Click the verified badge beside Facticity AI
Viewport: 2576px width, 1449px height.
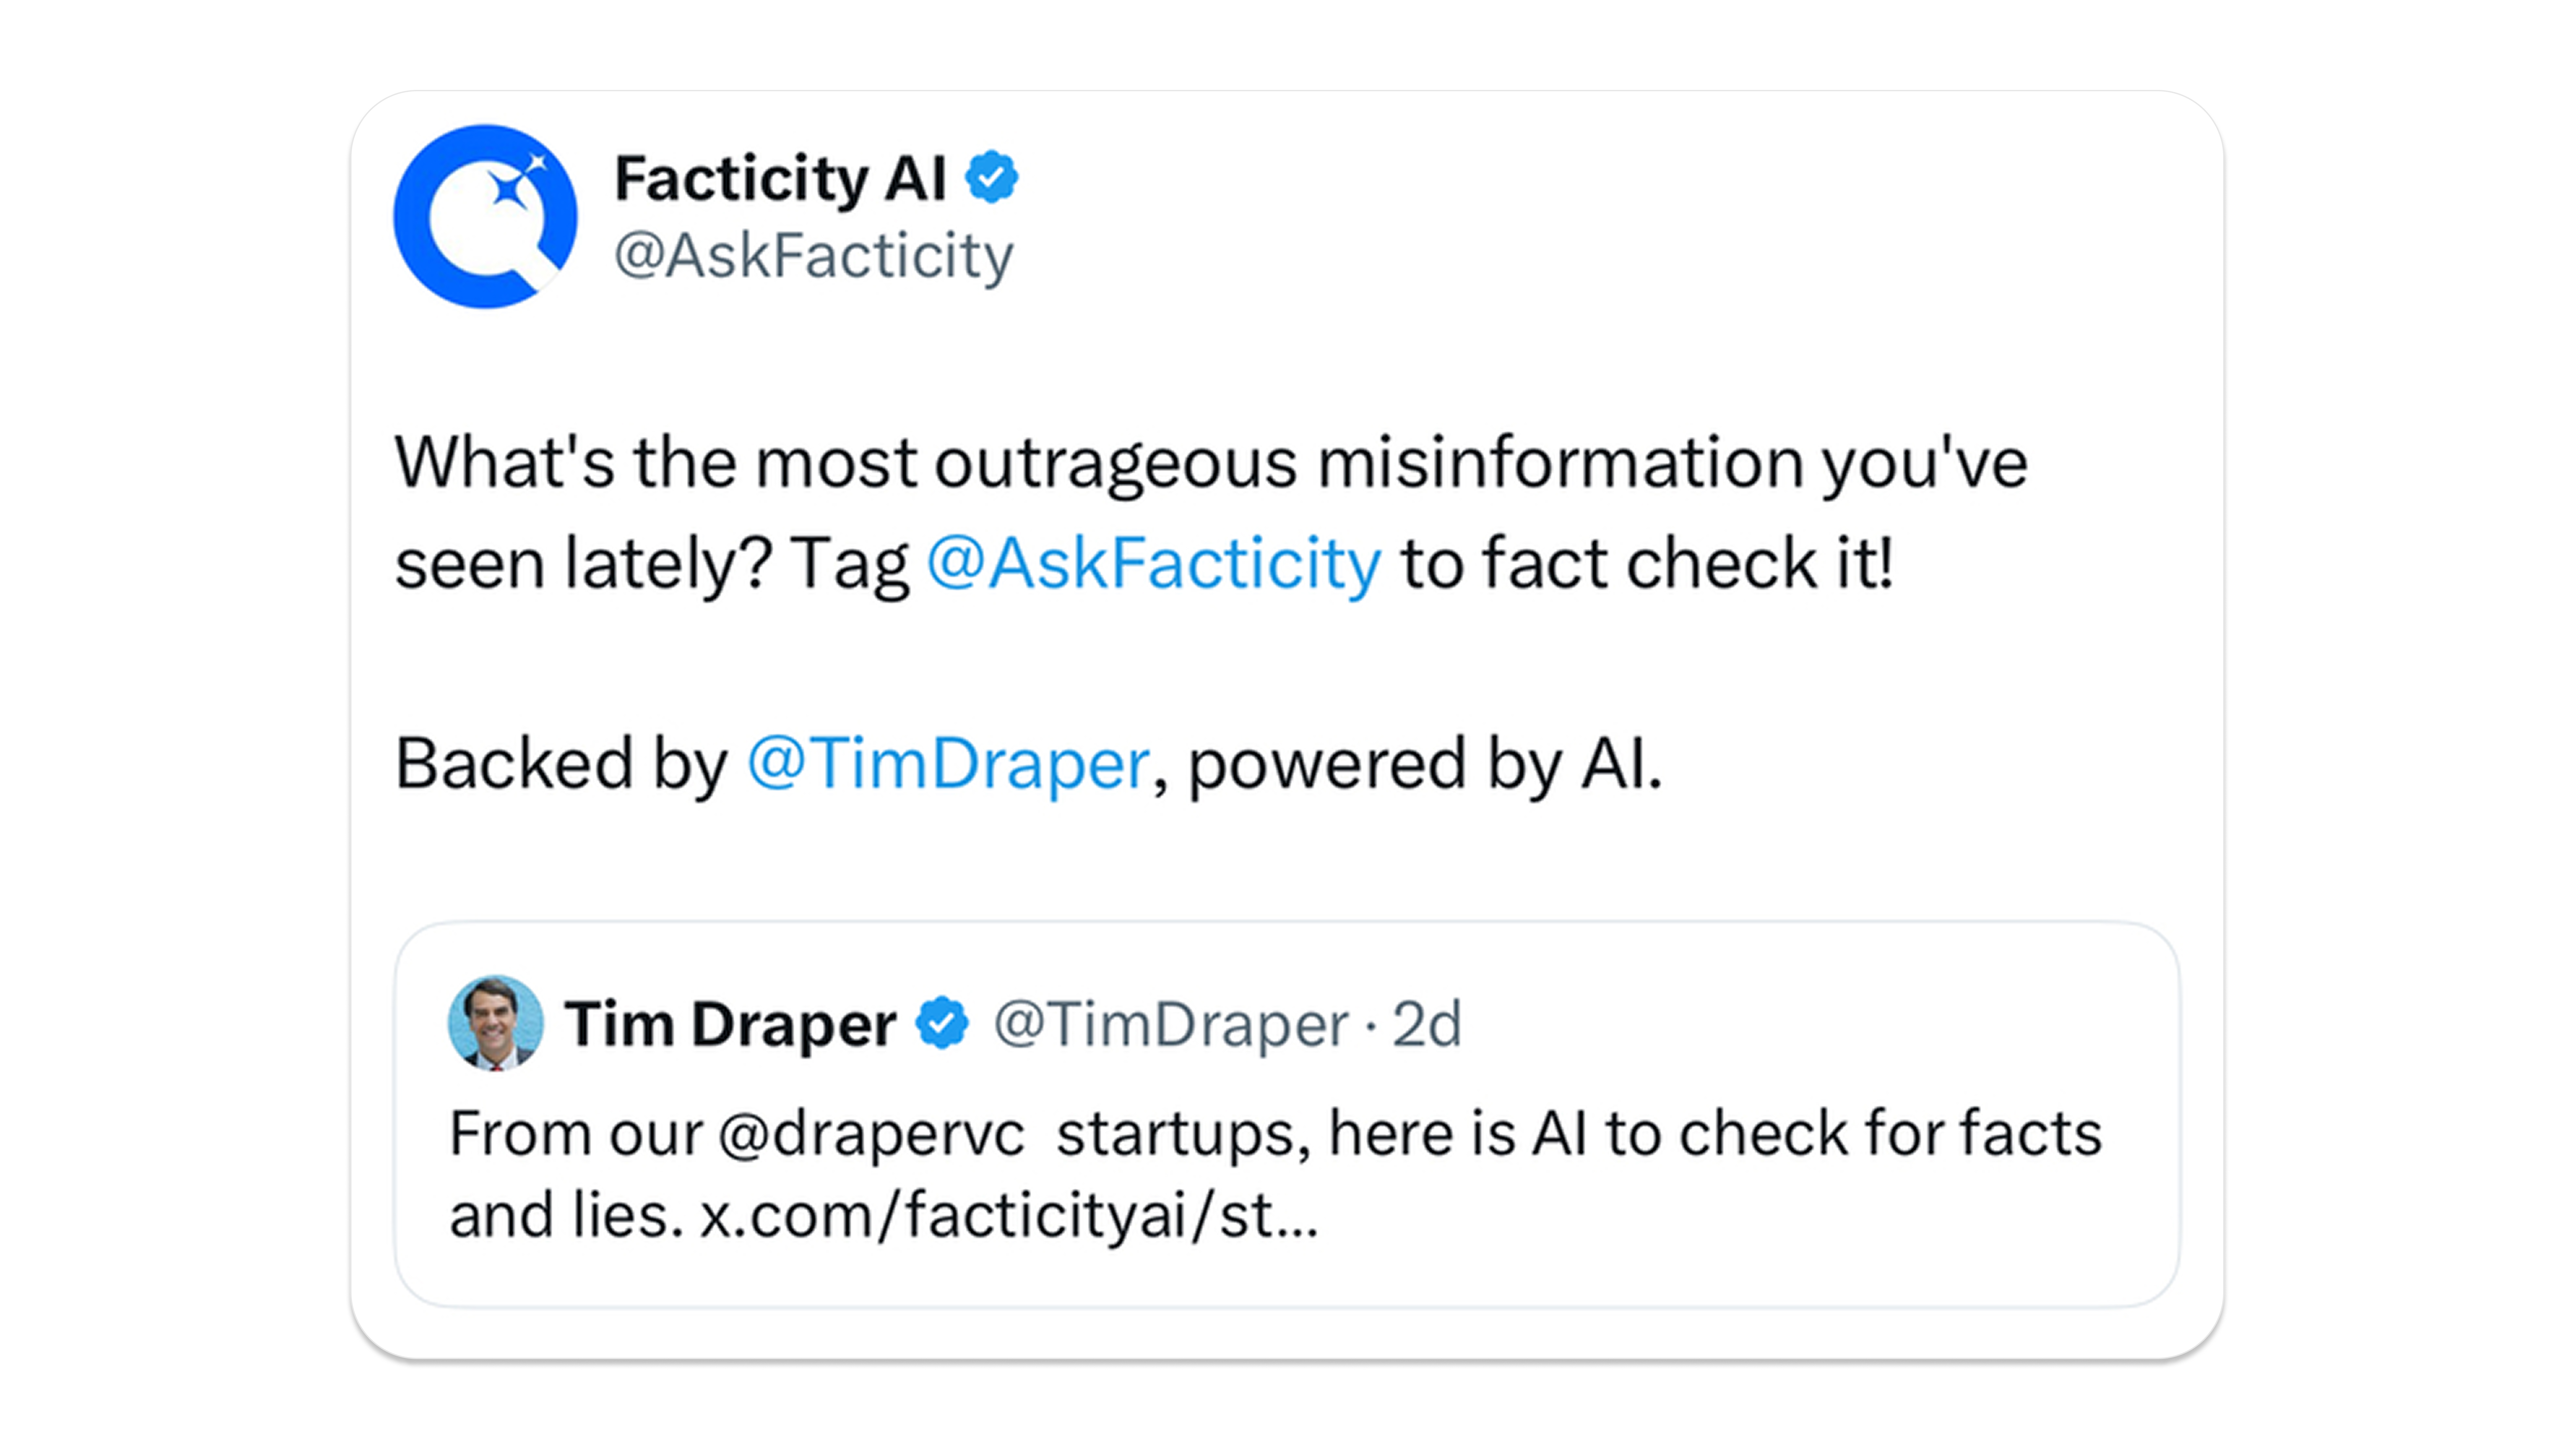click(991, 178)
